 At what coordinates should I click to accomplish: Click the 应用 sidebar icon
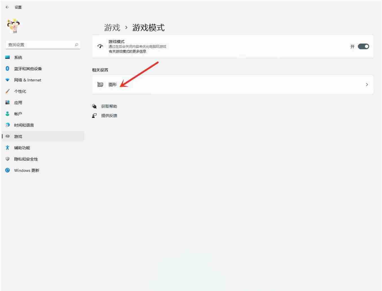7,102
